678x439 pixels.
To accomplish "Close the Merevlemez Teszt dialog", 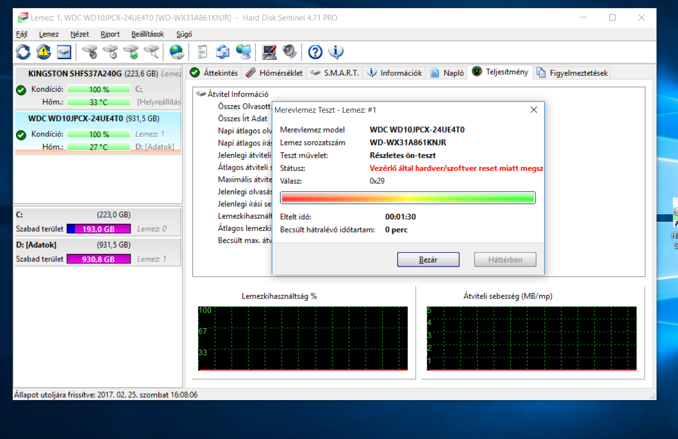I will tap(533, 110).
